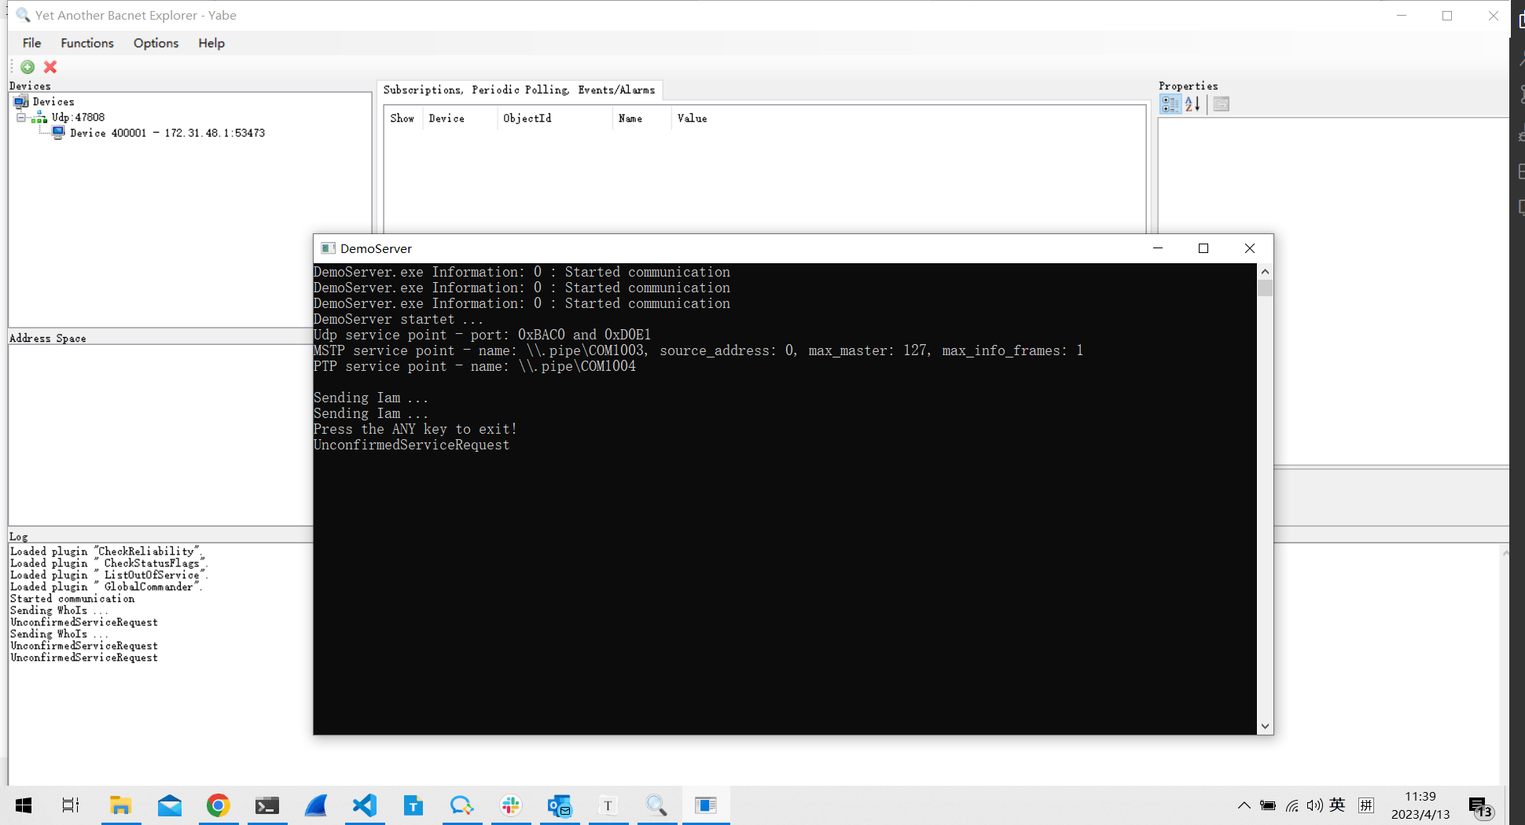1525x825 pixels.
Task: Switch to the Subscriptions, Periodic Polling tab
Action: tap(521, 90)
